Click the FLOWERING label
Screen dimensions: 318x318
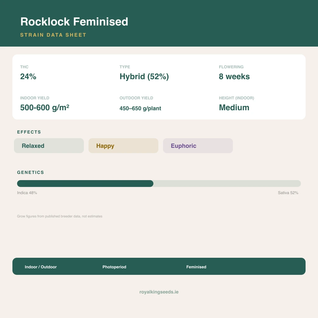click(x=231, y=67)
